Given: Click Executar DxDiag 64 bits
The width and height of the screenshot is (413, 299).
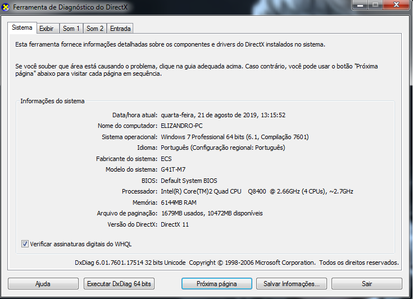Looking at the screenshot, I should pos(119,284).
